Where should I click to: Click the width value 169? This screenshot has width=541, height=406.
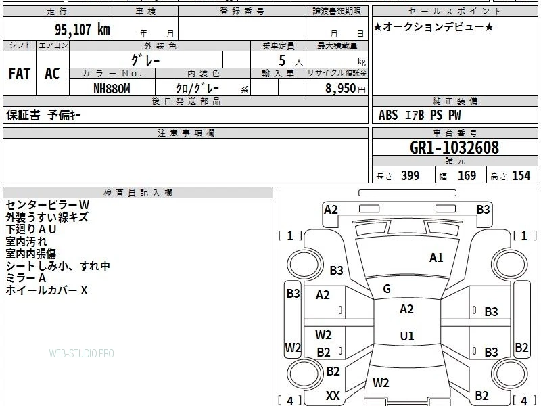coord(467,175)
